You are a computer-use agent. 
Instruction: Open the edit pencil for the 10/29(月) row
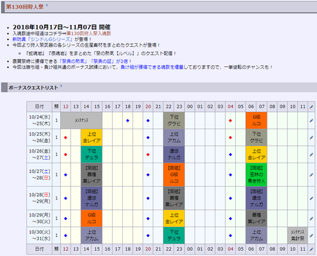tap(311, 218)
